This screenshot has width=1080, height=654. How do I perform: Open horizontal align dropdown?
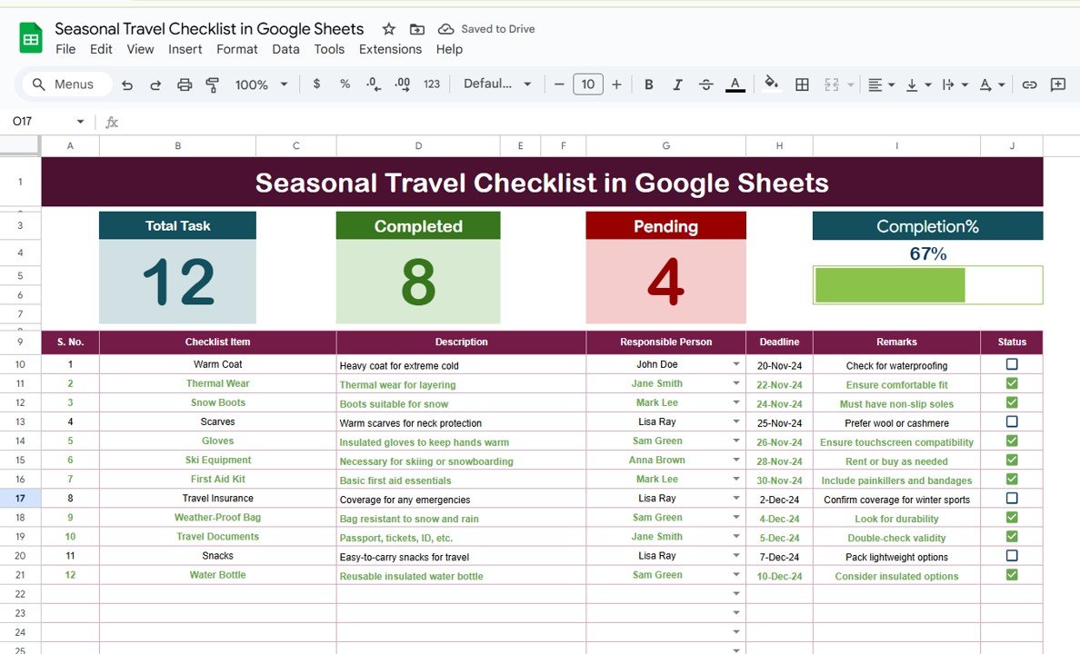(x=881, y=84)
